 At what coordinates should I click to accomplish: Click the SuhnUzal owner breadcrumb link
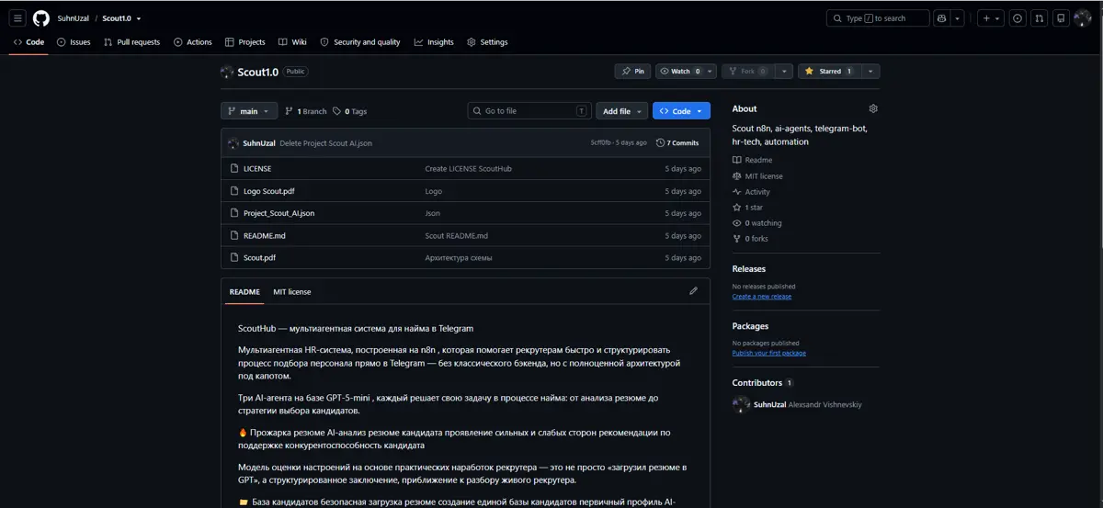click(x=74, y=18)
